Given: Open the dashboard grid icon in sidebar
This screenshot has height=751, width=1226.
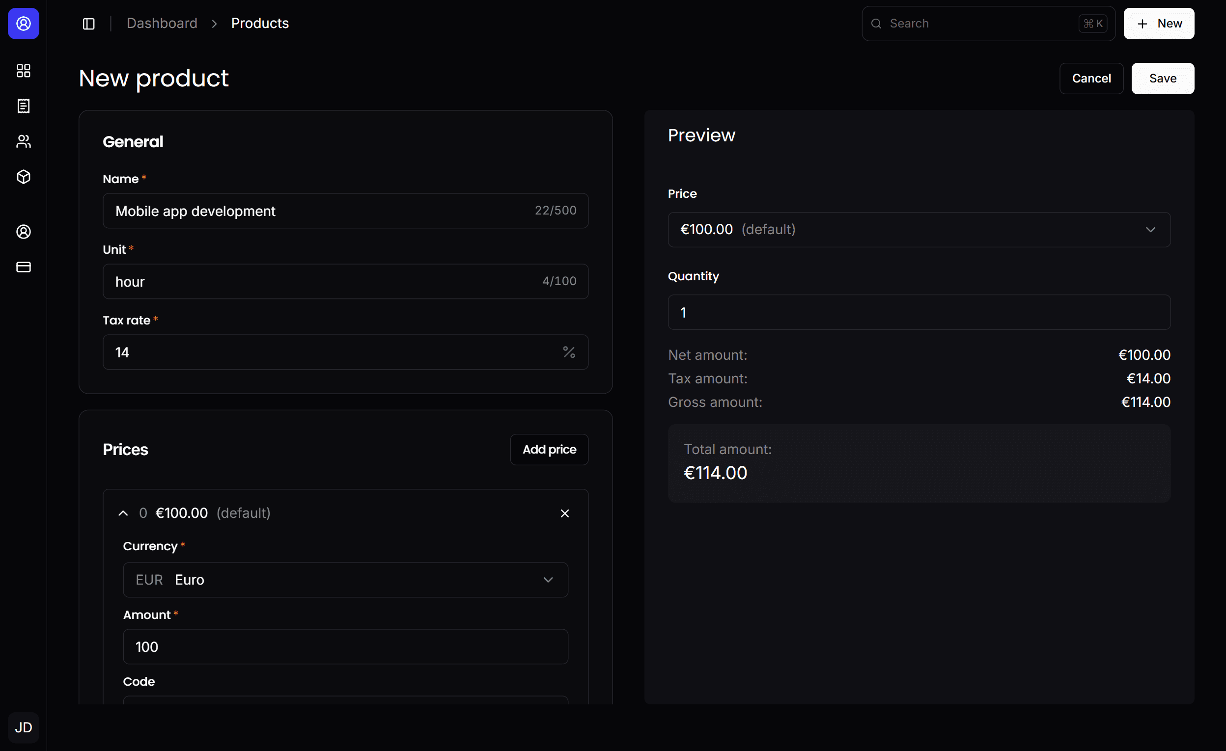Looking at the screenshot, I should tap(24, 71).
